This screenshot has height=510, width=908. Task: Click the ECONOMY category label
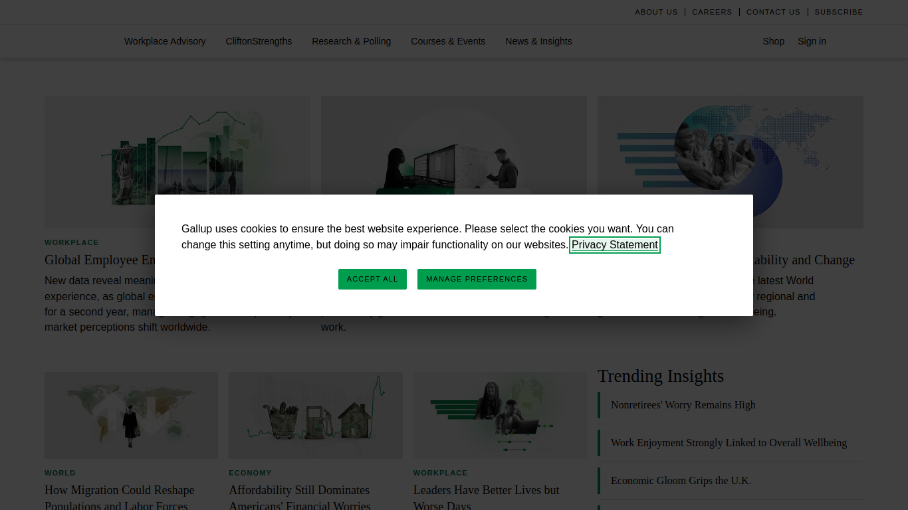point(250,473)
